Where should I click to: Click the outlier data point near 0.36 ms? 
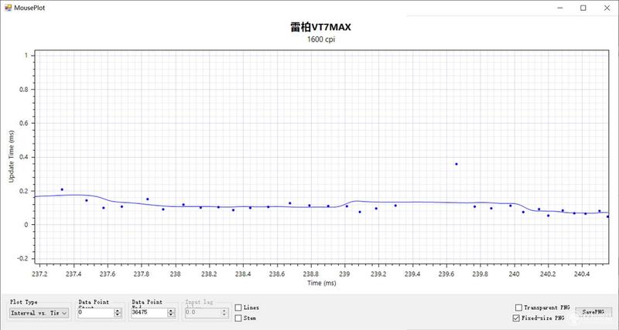(457, 164)
